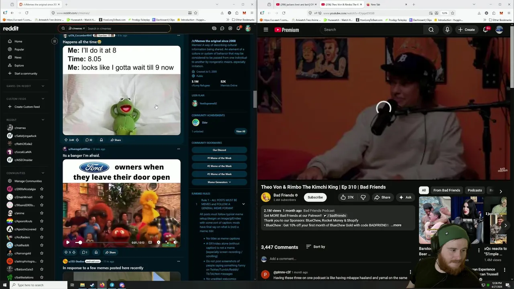
Task: Toggle favorite star for r/ArcRaiders
Action: point(41,237)
